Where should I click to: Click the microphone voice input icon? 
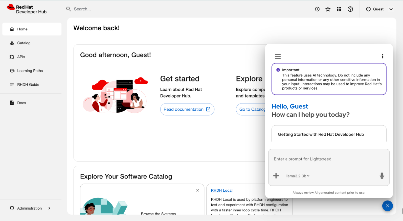click(x=382, y=176)
